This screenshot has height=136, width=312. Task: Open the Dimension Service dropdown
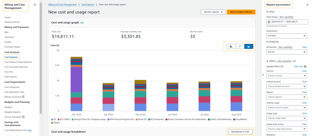tap(287, 52)
